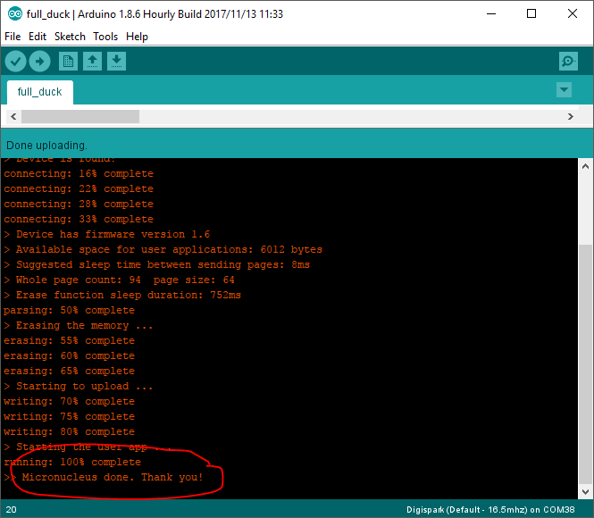This screenshot has width=594, height=518.
Task: Click 'connecting: 33% complete' line
Action: pyautogui.click(x=79, y=219)
